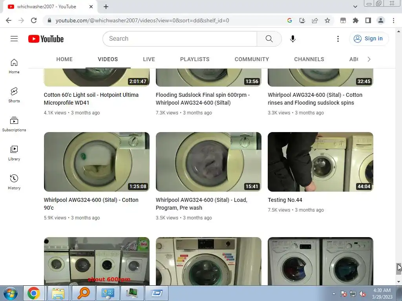This screenshot has height=301, width=402.
Task: Click the scrollbar up arrow
Action: click(x=398, y=31)
